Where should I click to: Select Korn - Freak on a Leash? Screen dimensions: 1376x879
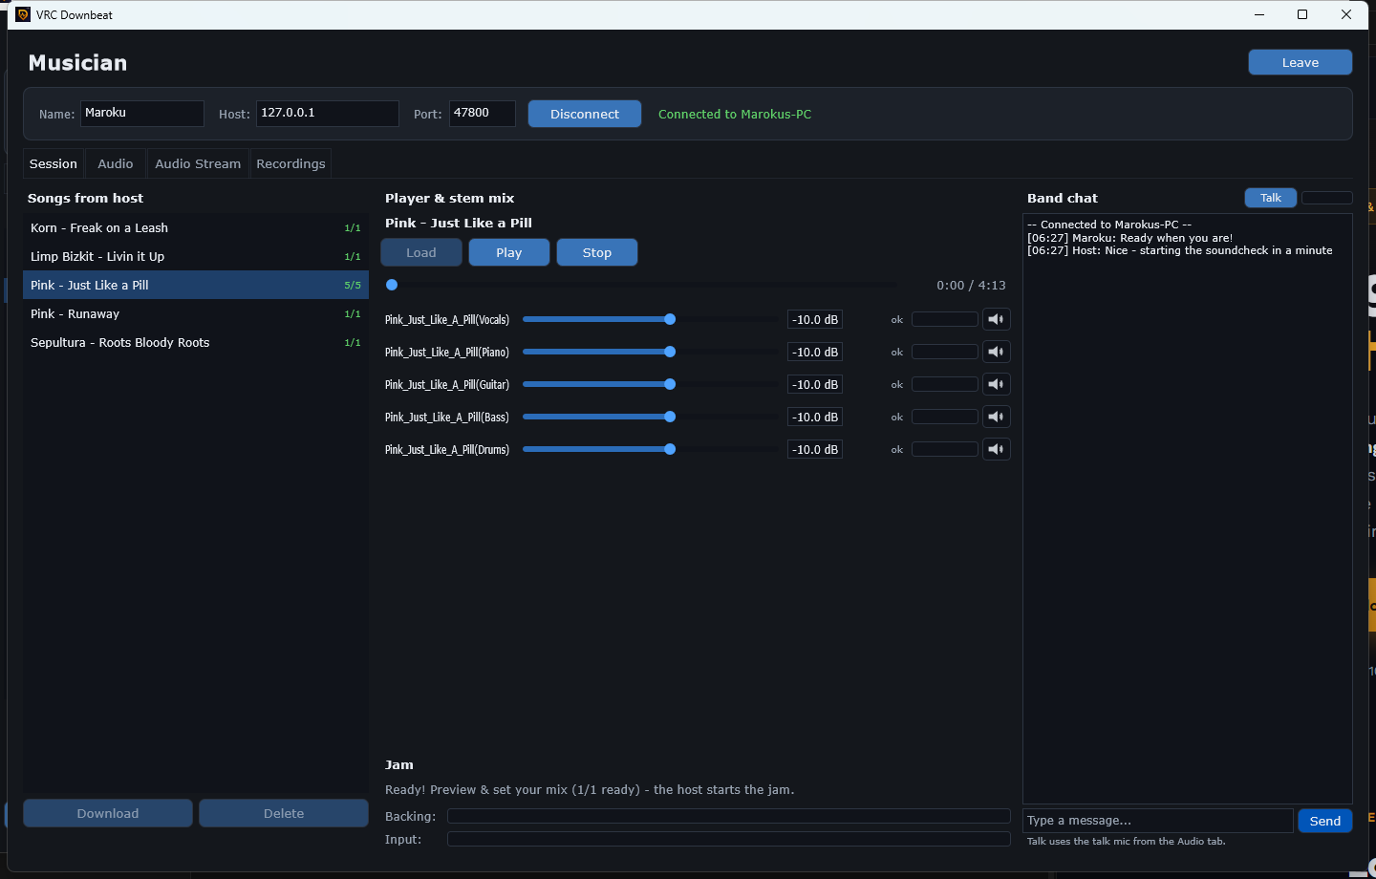196,227
